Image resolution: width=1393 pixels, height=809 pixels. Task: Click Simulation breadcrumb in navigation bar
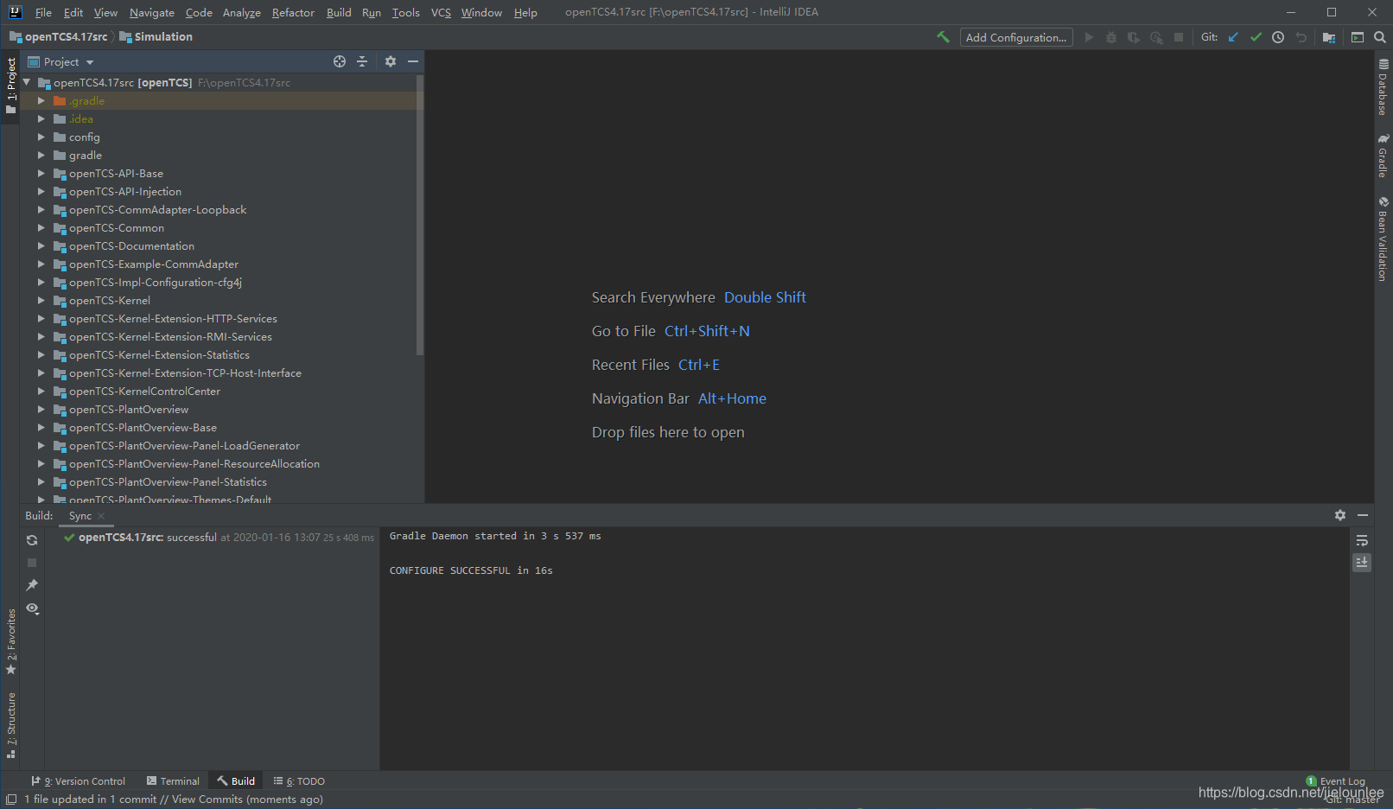click(156, 36)
